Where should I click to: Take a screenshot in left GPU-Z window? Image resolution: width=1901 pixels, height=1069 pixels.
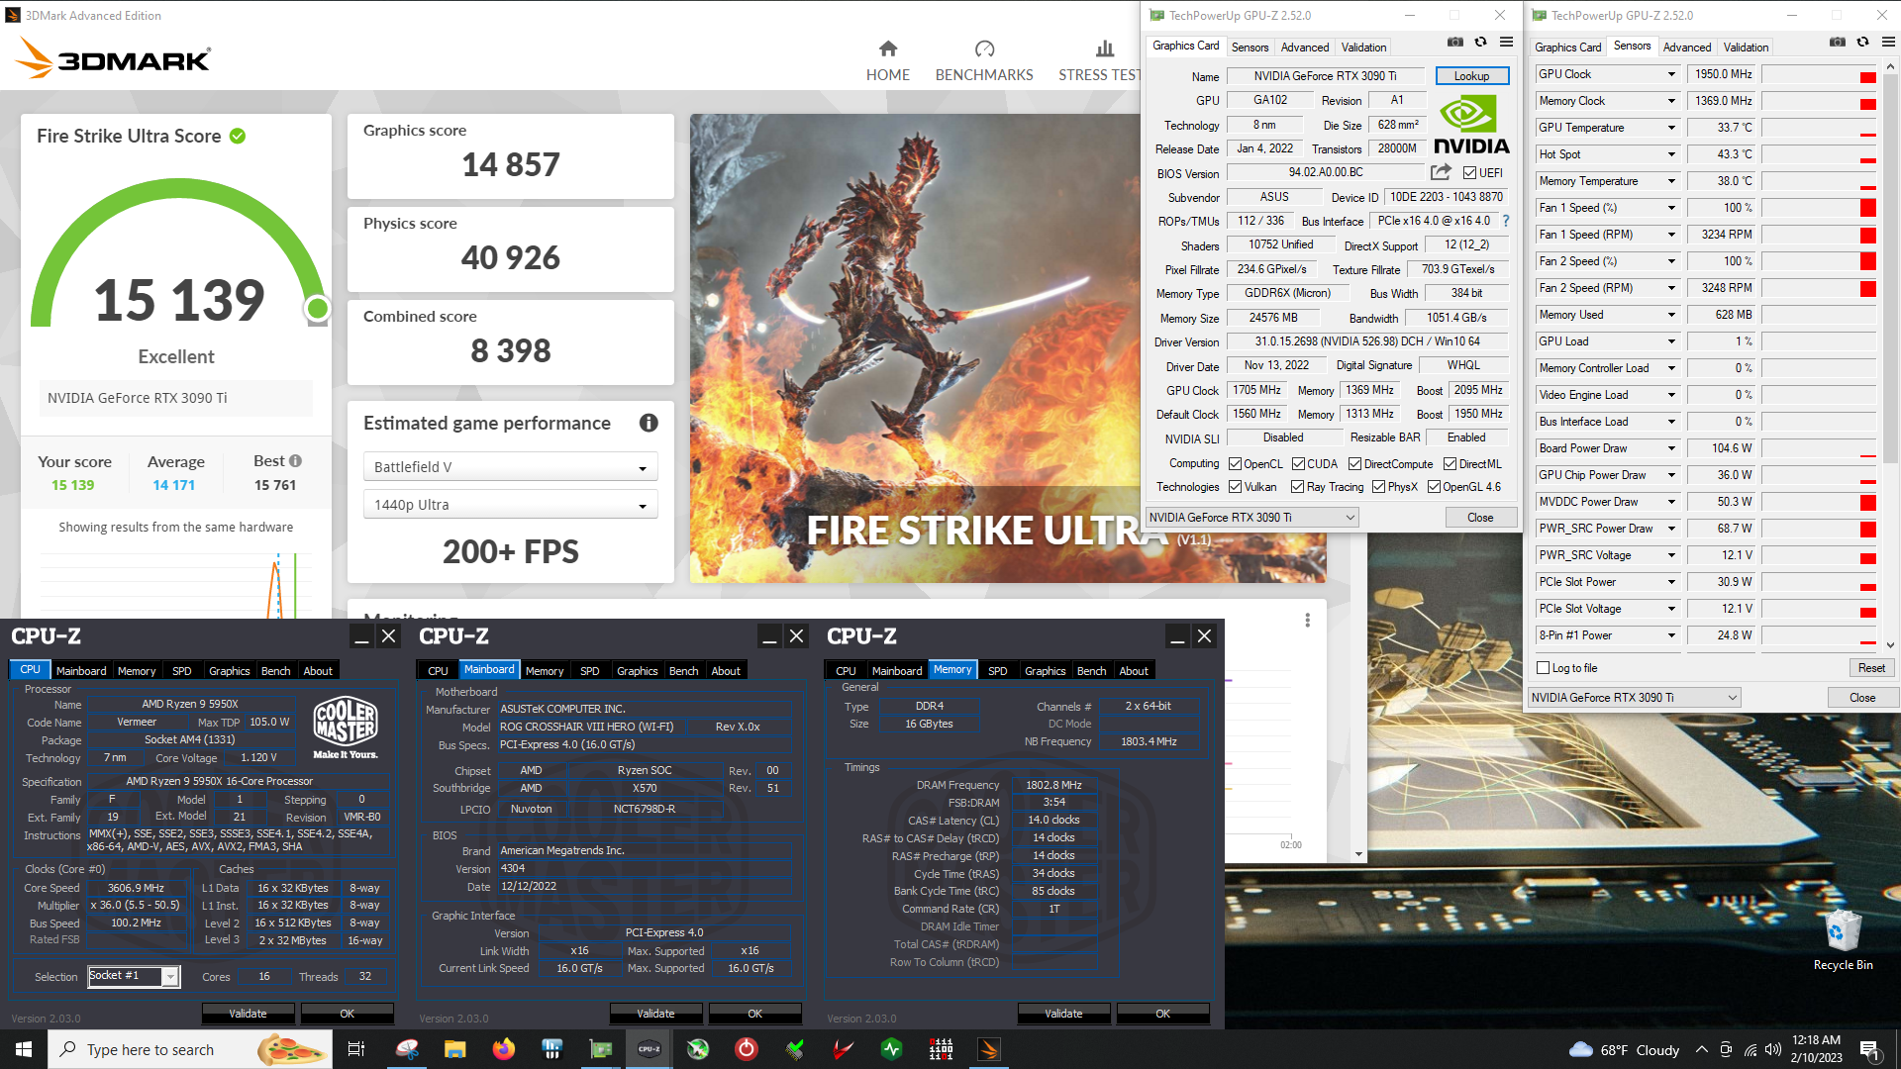(1454, 43)
